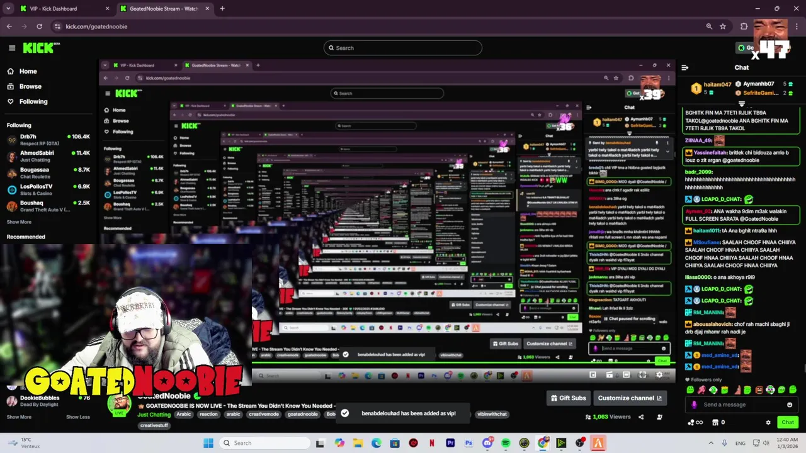Click the creativestuff stream tag
Screen dimensions: 806x453
(154, 425)
